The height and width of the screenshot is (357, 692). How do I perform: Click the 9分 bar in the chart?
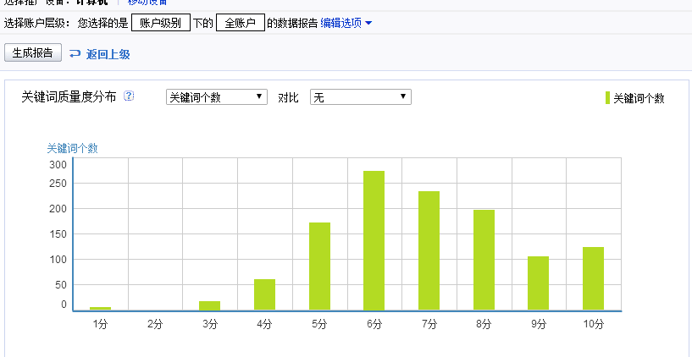[x=538, y=283]
